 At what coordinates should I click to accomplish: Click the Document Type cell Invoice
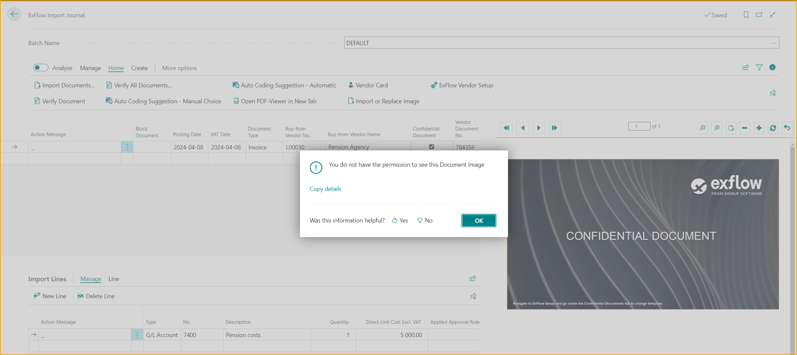[x=264, y=147]
